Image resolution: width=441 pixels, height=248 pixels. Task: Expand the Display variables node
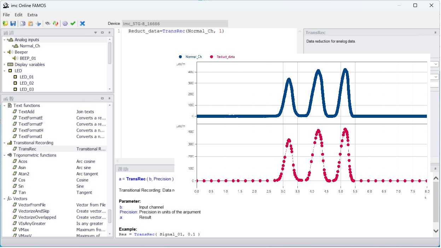click(5, 65)
